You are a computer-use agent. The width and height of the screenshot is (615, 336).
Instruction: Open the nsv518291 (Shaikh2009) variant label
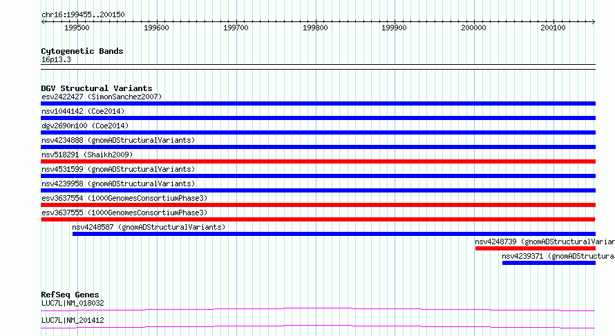pos(87,155)
